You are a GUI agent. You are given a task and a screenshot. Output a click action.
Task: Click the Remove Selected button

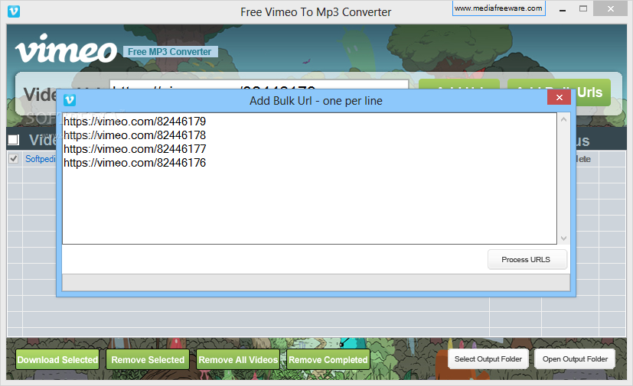[x=148, y=359]
